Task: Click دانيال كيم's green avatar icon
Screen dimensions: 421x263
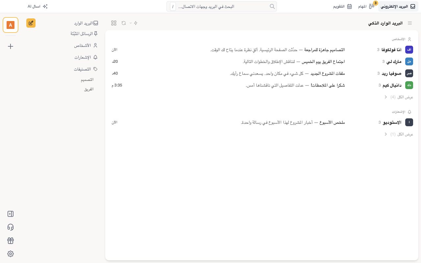Action: coord(409,85)
